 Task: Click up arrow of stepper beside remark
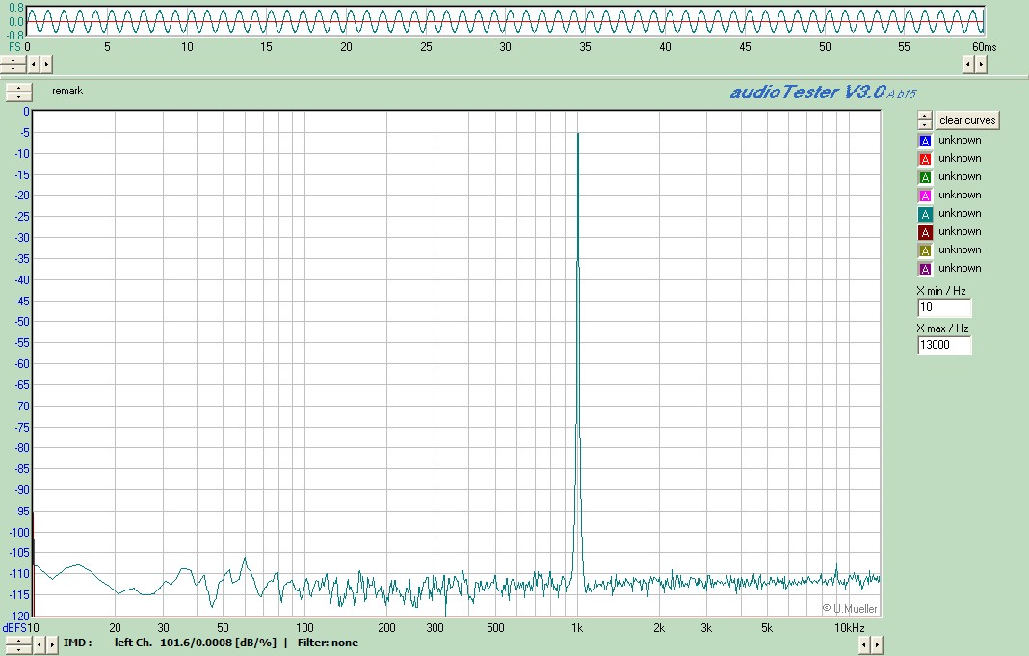point(18,89)
